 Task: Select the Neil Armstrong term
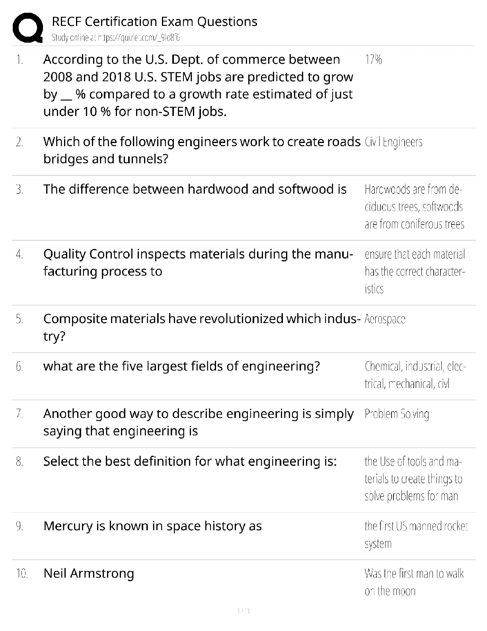click(89, 574)
